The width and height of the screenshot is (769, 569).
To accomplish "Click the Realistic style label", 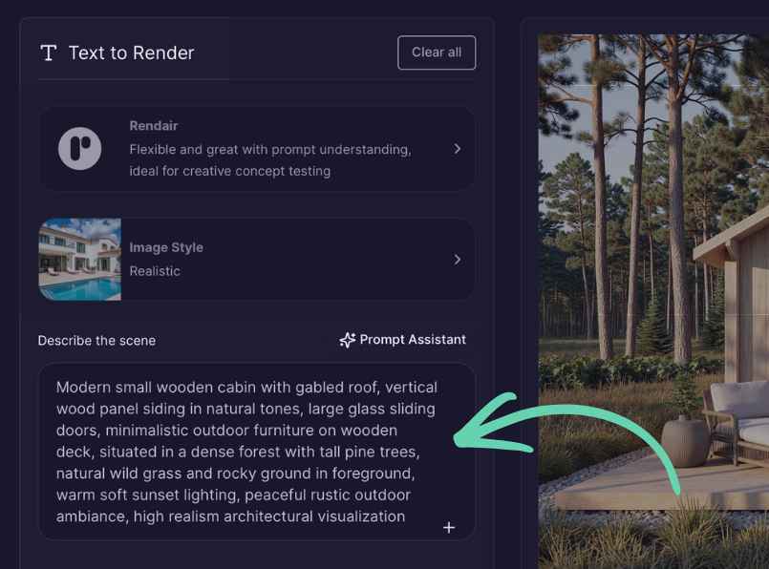I will (155, 271).
